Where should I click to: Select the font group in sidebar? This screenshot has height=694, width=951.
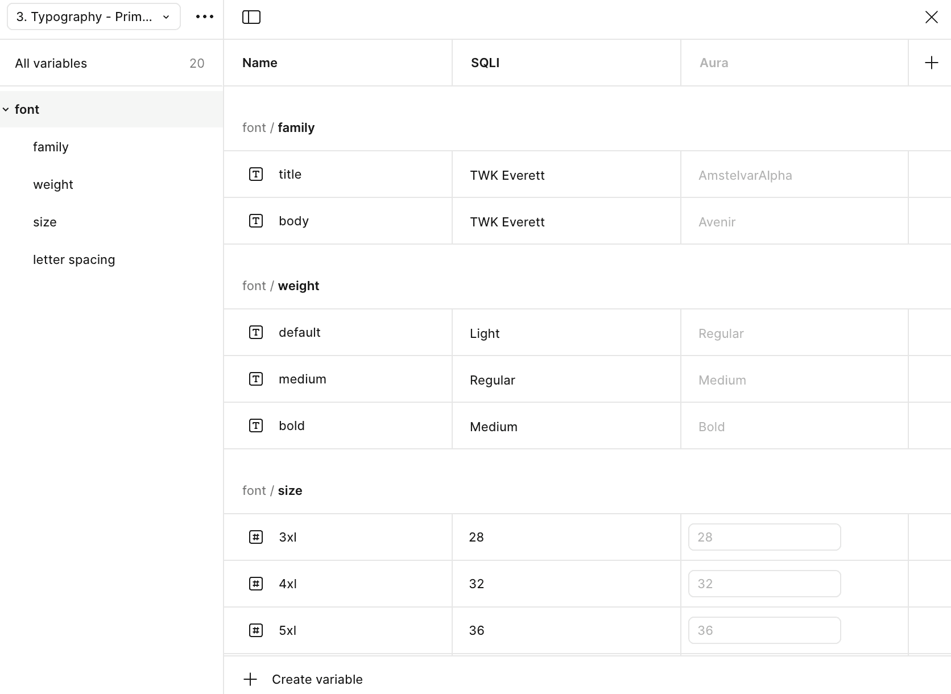(111, 109)
